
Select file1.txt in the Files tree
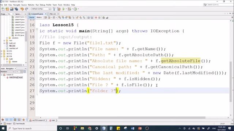click(12, 46)
